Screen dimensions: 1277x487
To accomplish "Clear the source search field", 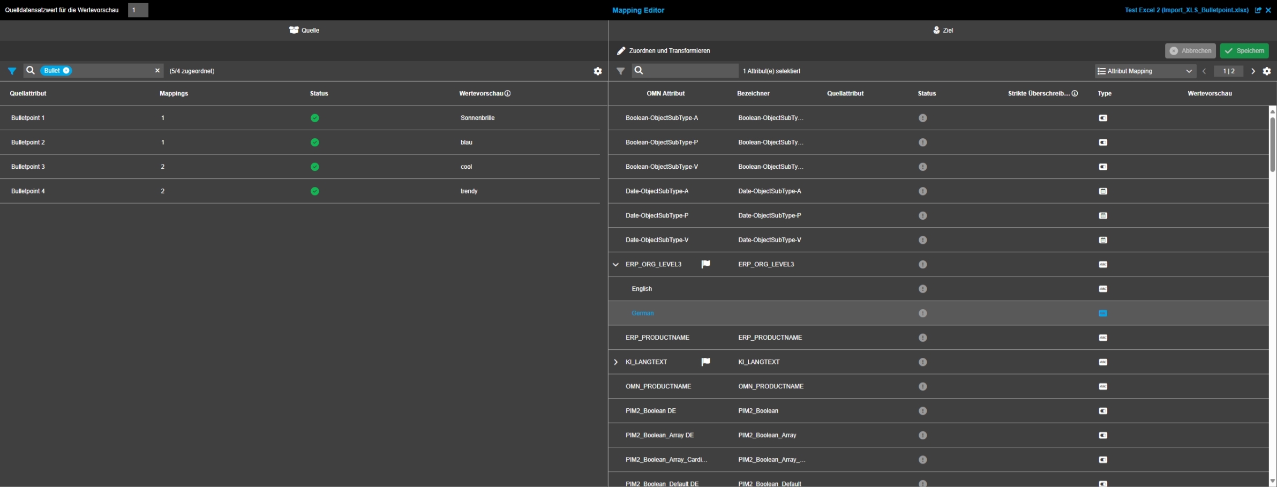I will tap(157, 71).
